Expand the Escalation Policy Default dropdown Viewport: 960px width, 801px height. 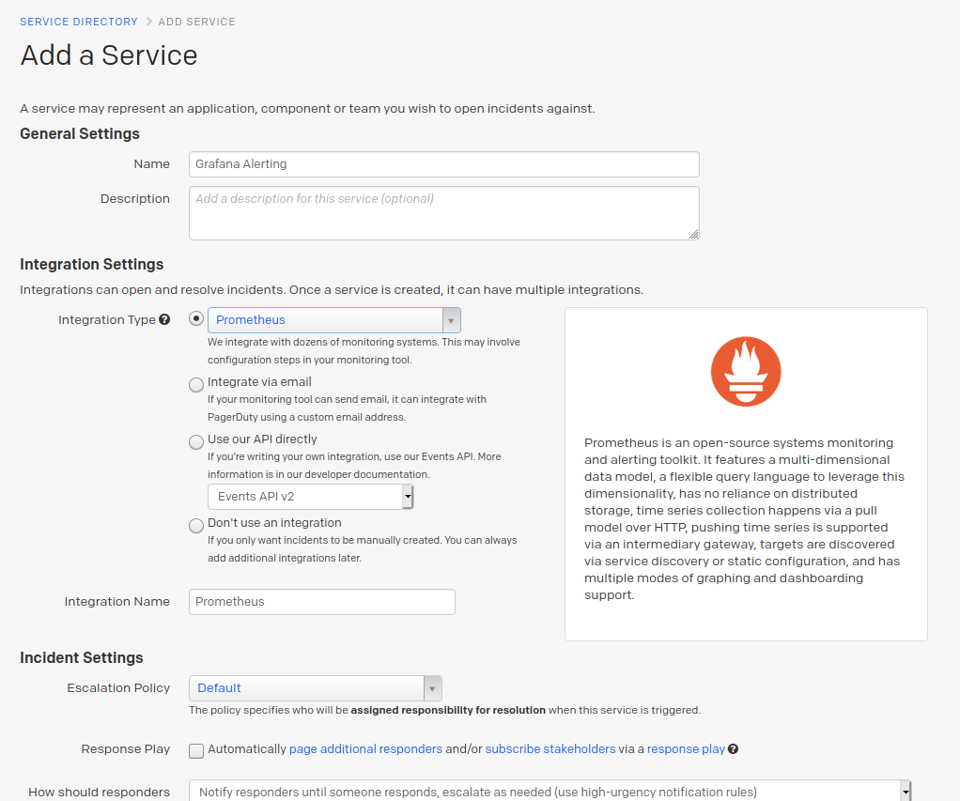(316, 688)
